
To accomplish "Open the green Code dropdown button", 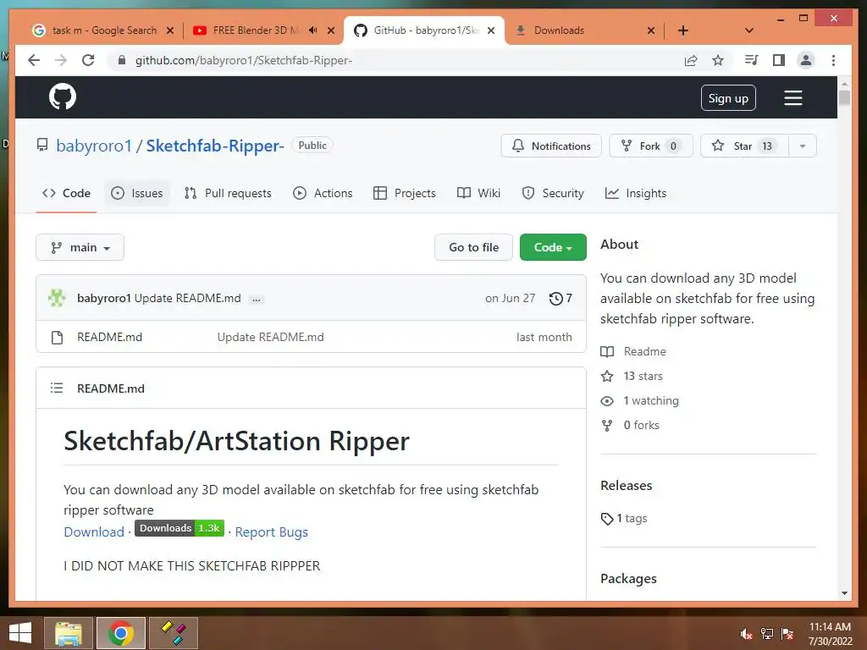I will (x=553, y=247).
